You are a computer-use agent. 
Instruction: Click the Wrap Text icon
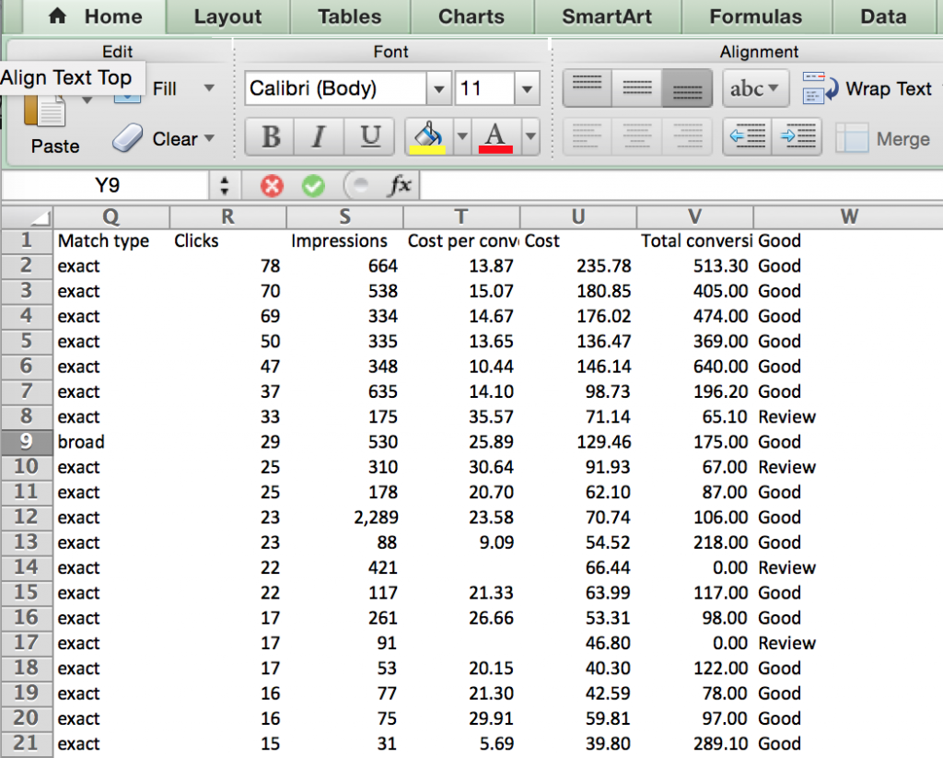(x=820, y=87)
